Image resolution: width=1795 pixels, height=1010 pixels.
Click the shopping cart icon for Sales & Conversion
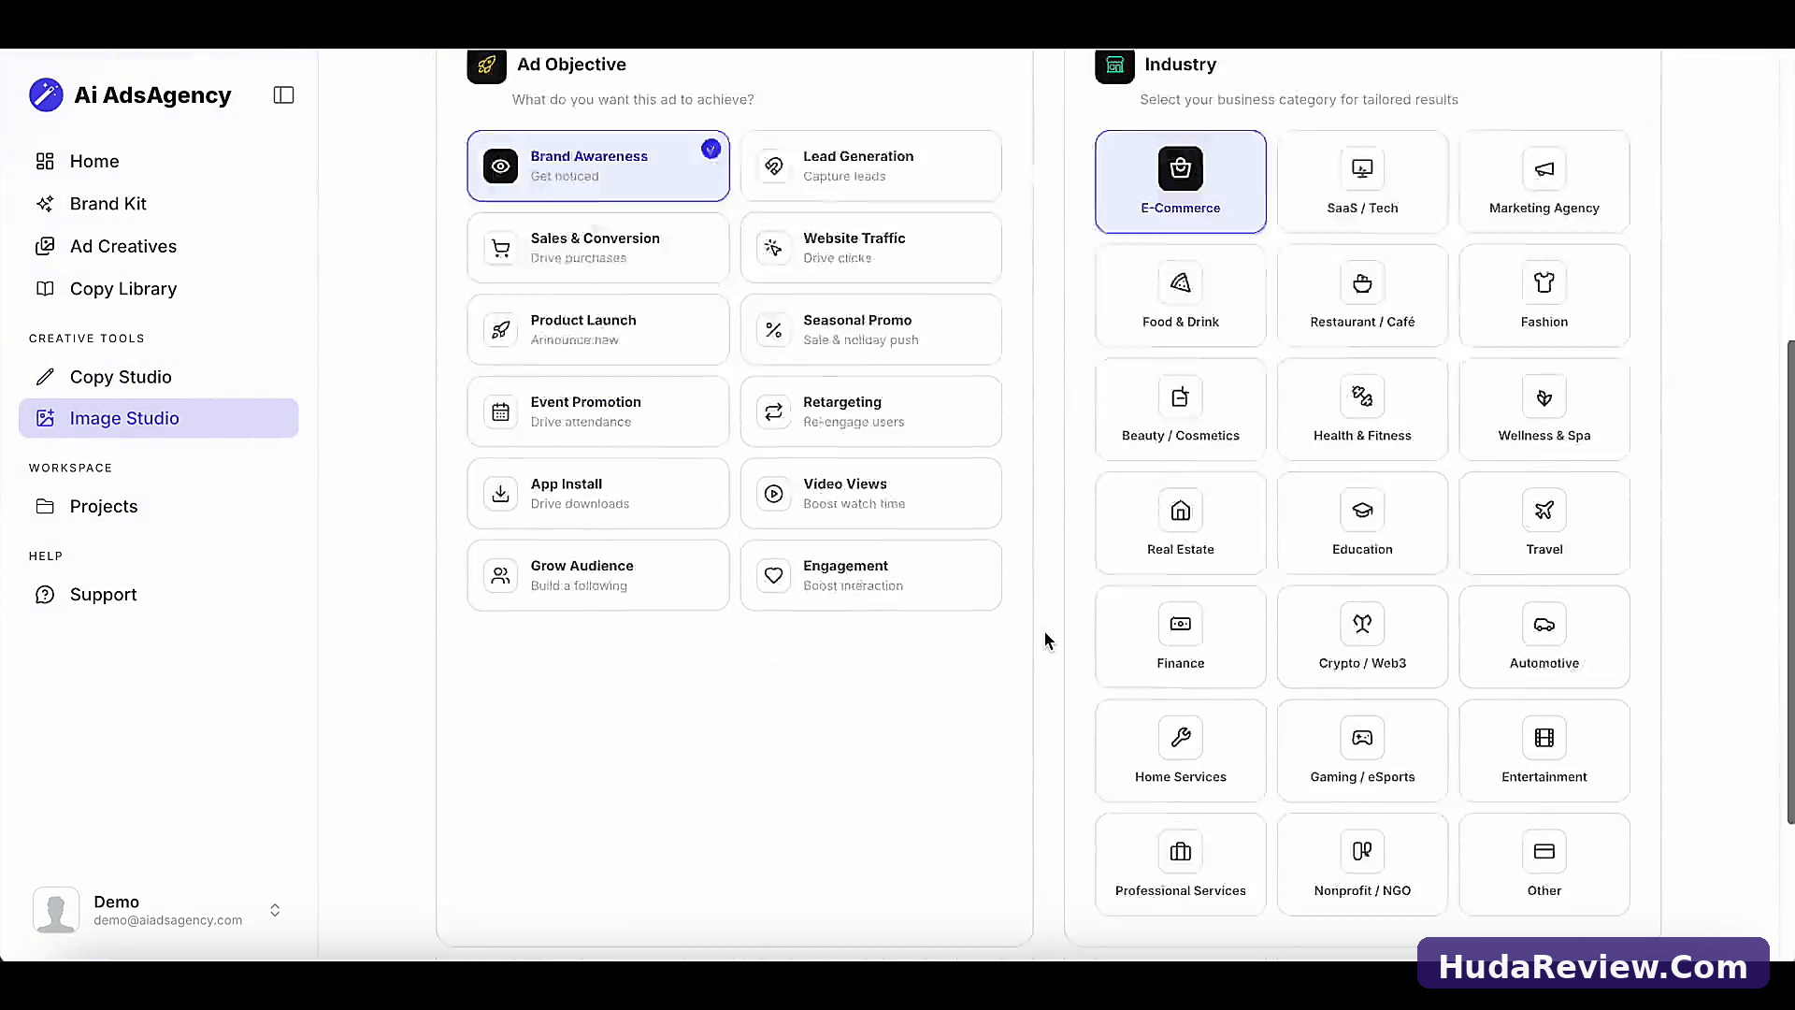[x=501, y=248]
